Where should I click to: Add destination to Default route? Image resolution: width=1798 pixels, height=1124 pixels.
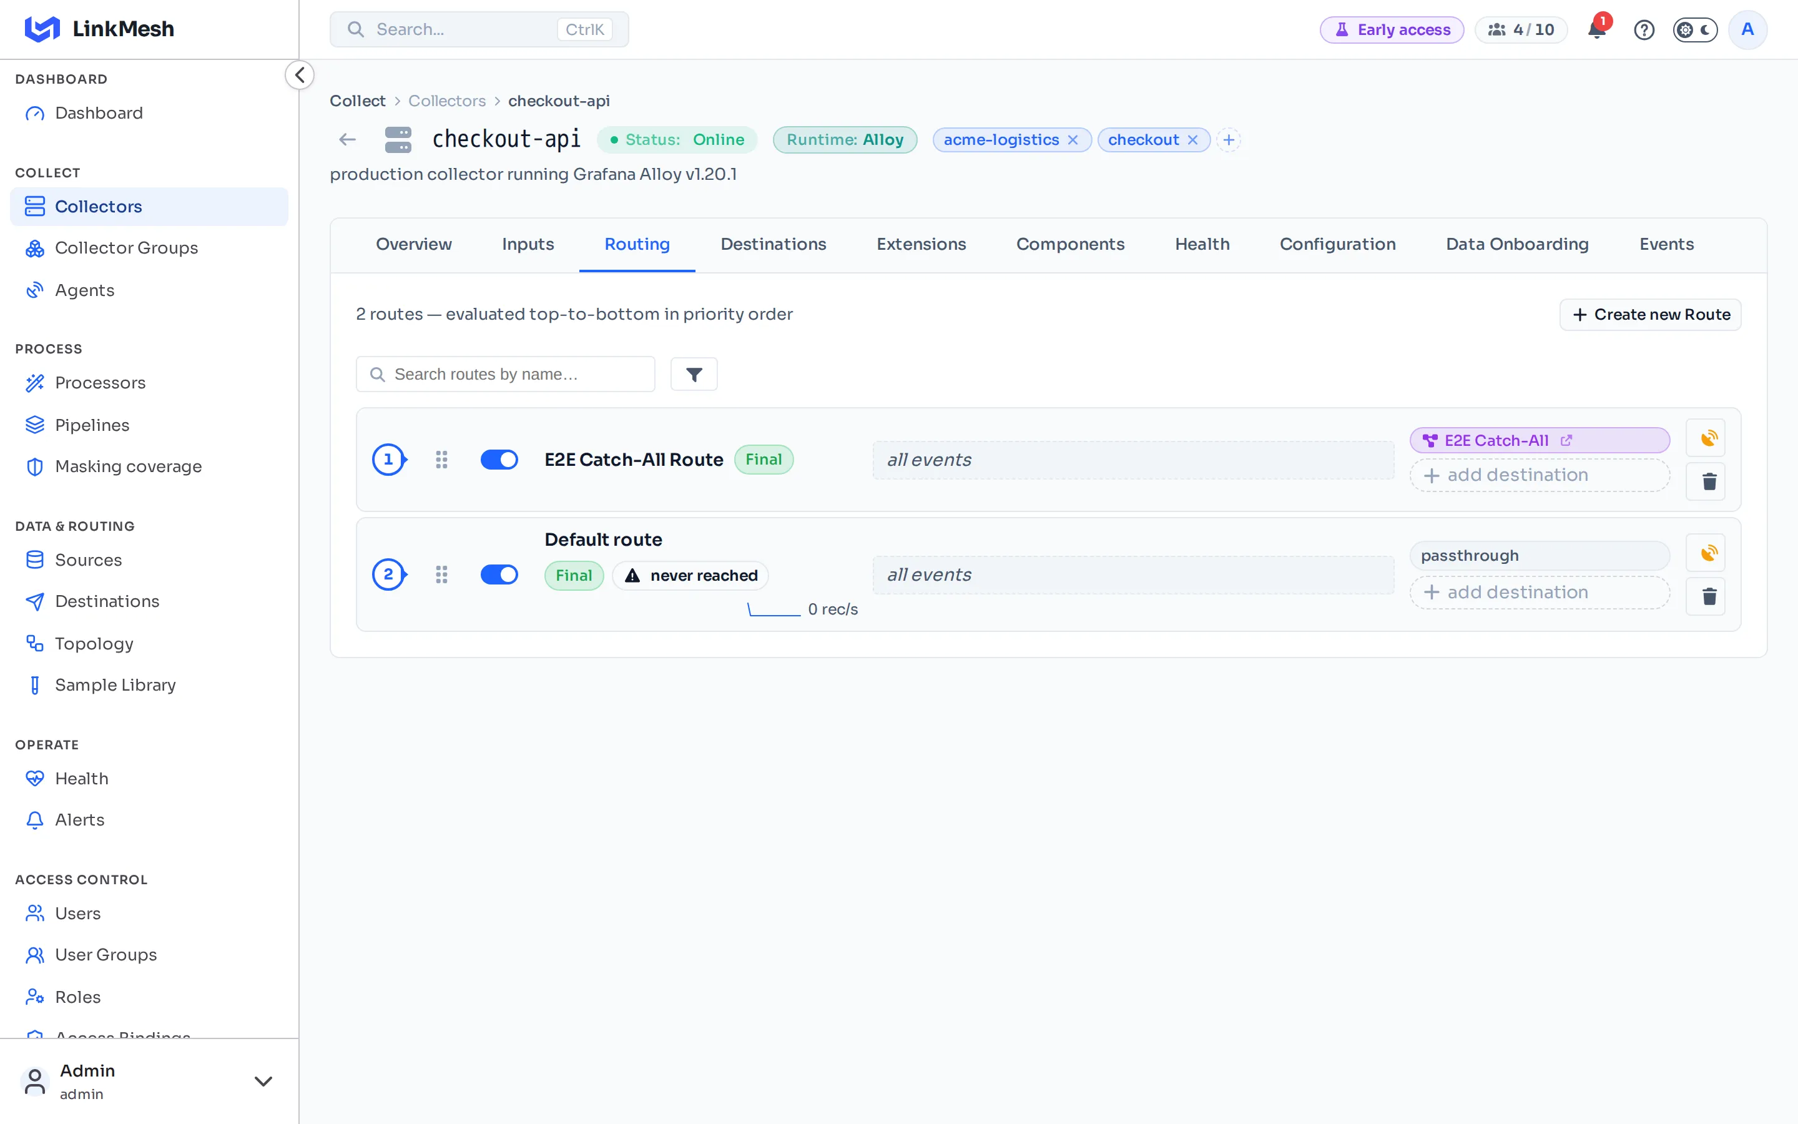coord(1540,593)
